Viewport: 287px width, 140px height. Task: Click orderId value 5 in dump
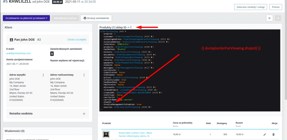click(115, 34)
